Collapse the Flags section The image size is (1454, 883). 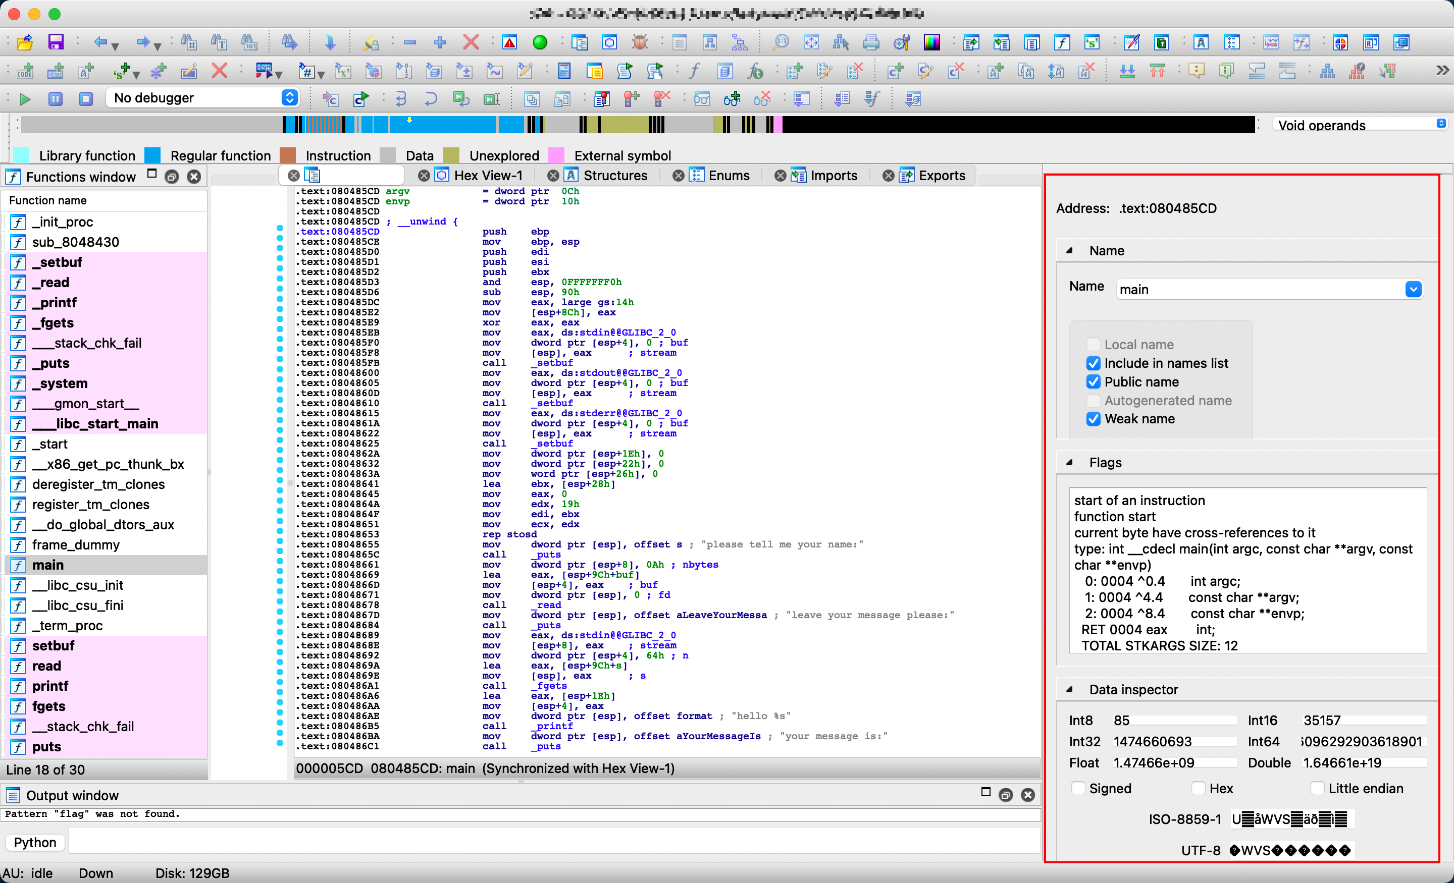click(x=1069, y=462)
